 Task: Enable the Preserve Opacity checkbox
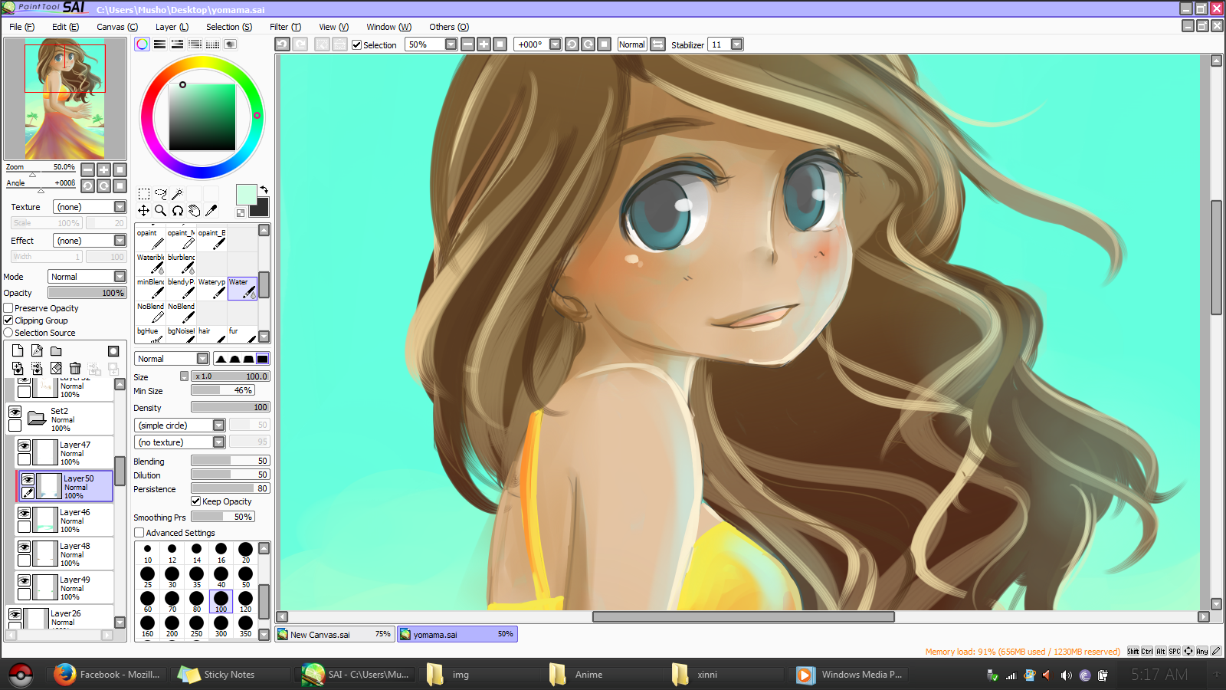pos(8,308)
